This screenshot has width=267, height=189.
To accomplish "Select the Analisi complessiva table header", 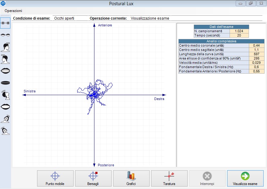I will pos(221,41).
